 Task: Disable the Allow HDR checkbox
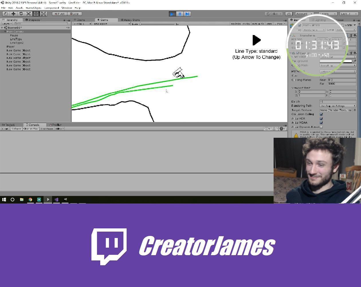pos(321,118)
